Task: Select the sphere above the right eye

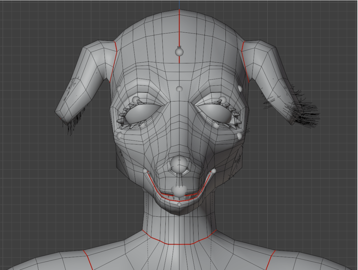Action: coord(222,99)
